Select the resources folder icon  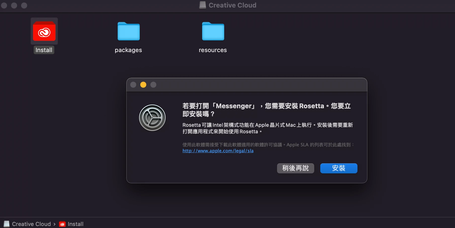[x=213, y=31]
